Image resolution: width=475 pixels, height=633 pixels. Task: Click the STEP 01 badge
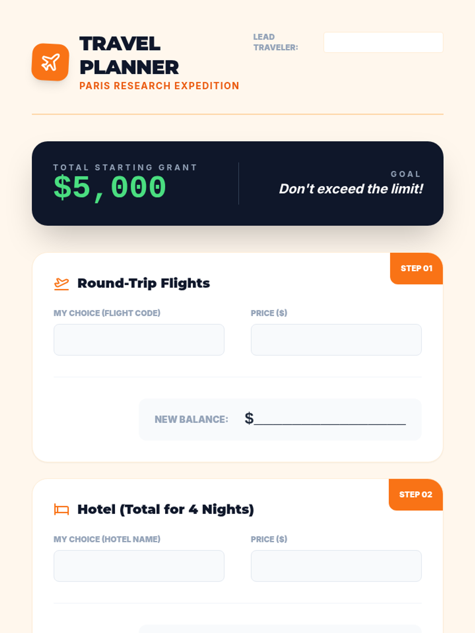416,268
